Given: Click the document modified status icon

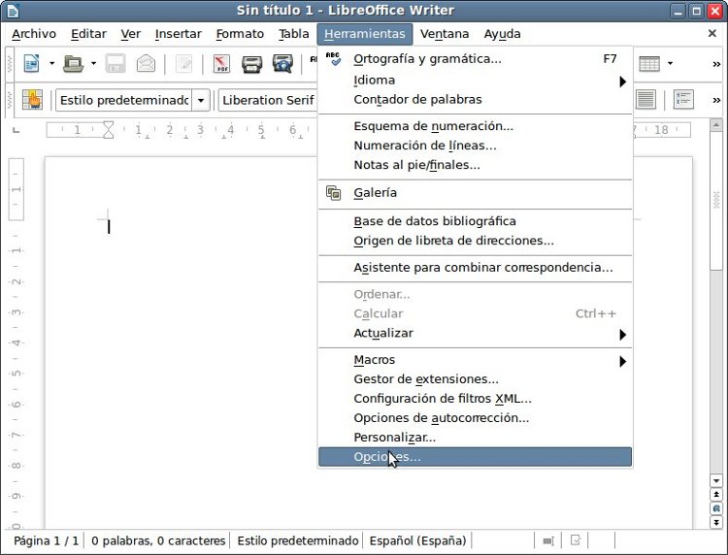Looking at the screenshot, I should [x=576, y=540].
